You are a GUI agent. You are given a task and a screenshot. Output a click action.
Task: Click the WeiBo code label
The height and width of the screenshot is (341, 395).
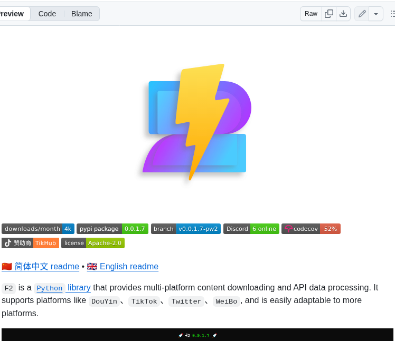226,301
